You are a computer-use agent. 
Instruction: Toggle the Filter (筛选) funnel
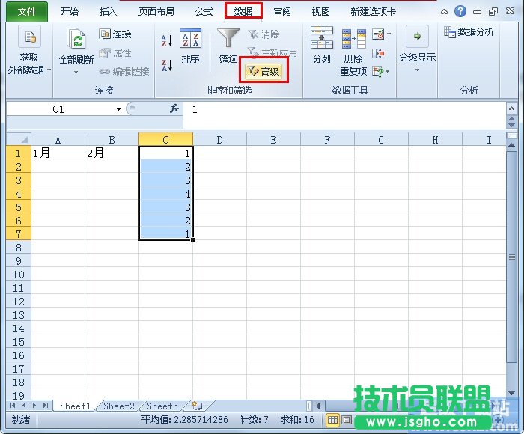point(228,46)
